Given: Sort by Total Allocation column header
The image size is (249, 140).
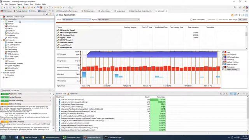Looking at the screenshot, I should point(193,27).
